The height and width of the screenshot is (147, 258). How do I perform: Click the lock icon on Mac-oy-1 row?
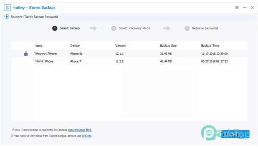26,54
